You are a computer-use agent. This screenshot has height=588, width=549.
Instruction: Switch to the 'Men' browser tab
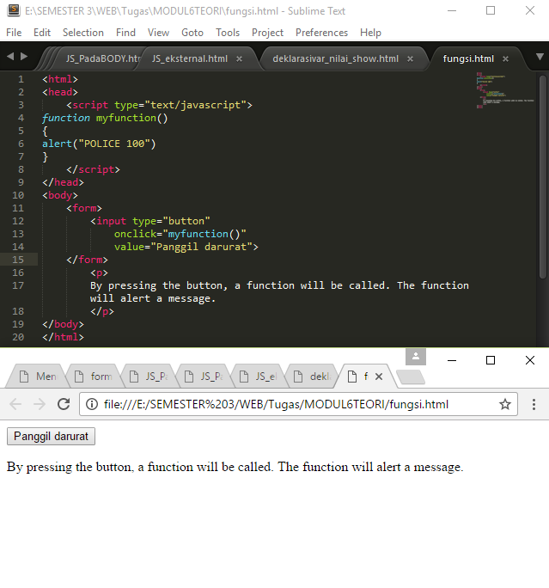[39, 377]
